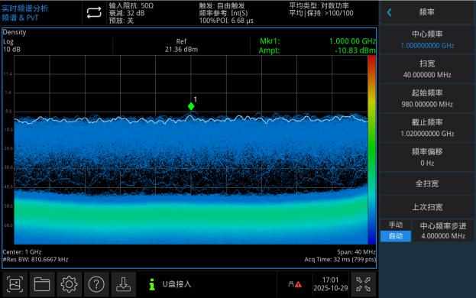Viewport: 476px width, 298px height.
Task: Open the system settings gear icon
Action: tap(69, 284)
